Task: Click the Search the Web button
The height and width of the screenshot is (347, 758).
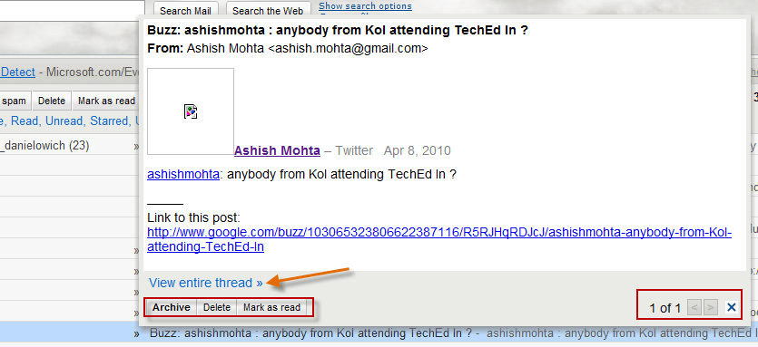Action: 268,11
